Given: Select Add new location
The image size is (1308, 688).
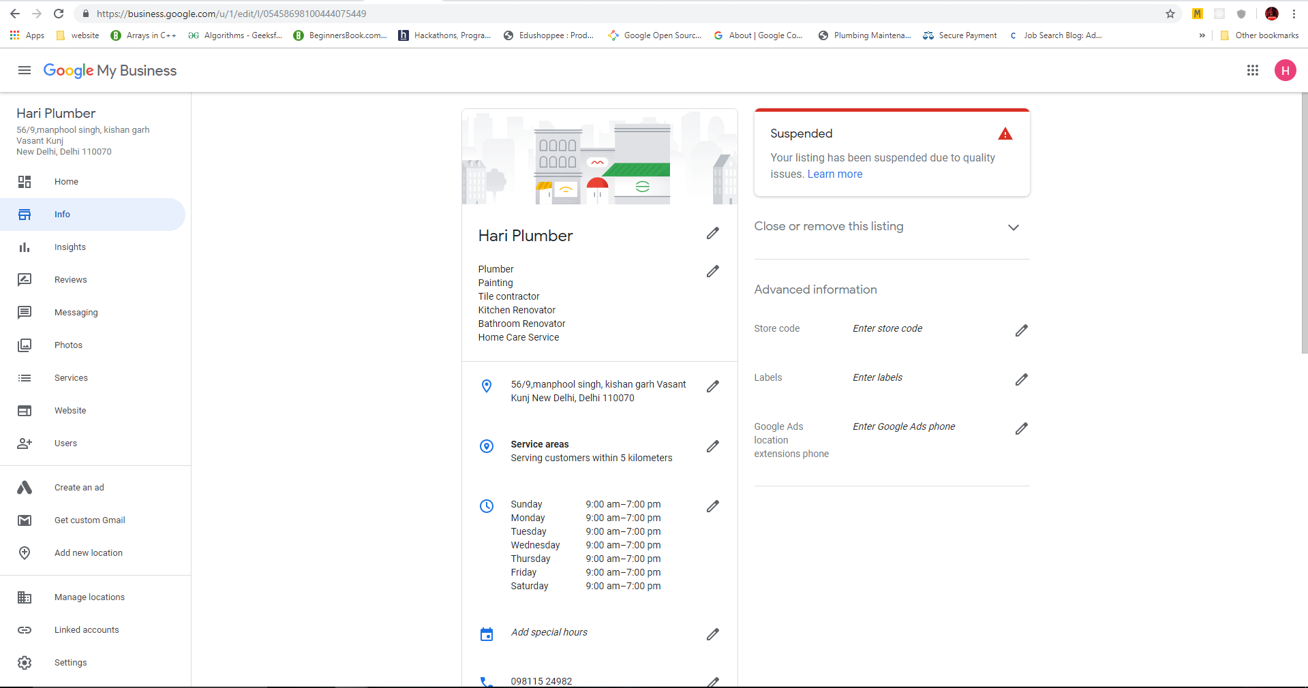Looking at the screenshot, I should (x=93, y=553).
